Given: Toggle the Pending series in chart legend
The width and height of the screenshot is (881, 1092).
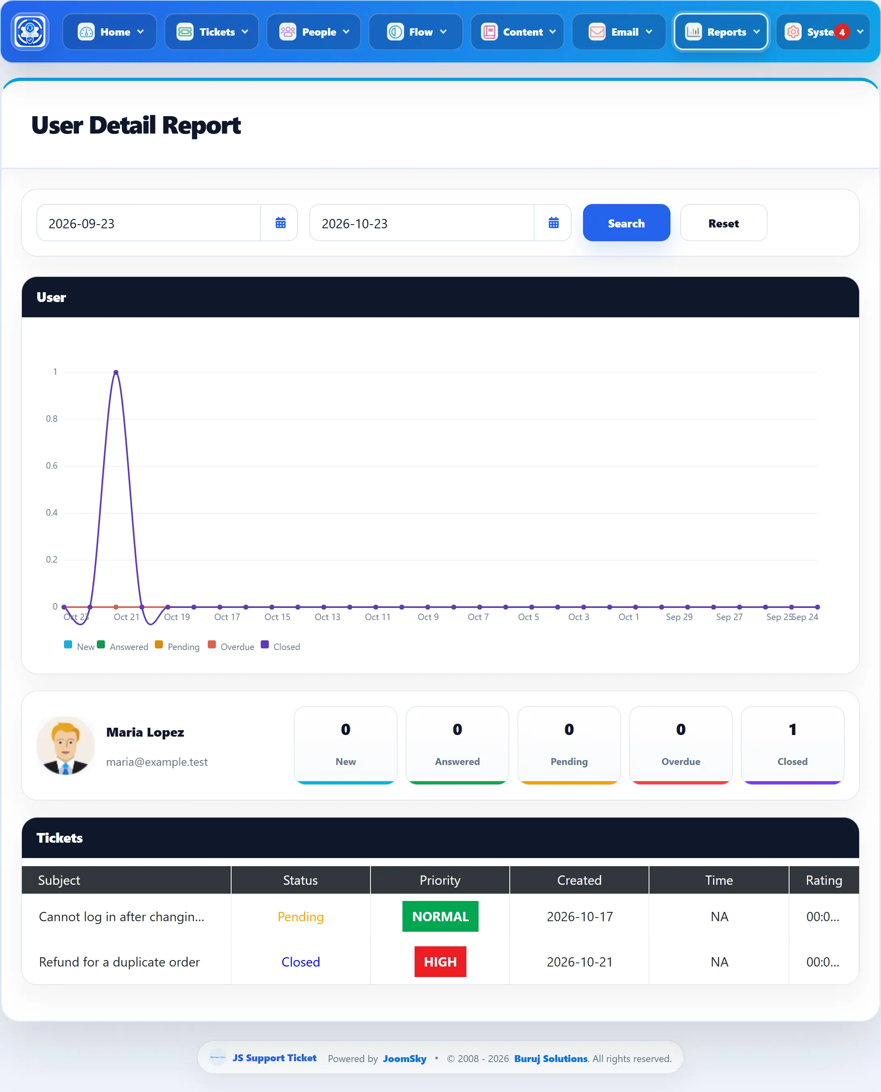Looking at the screenshot, I should pos(177,646).
